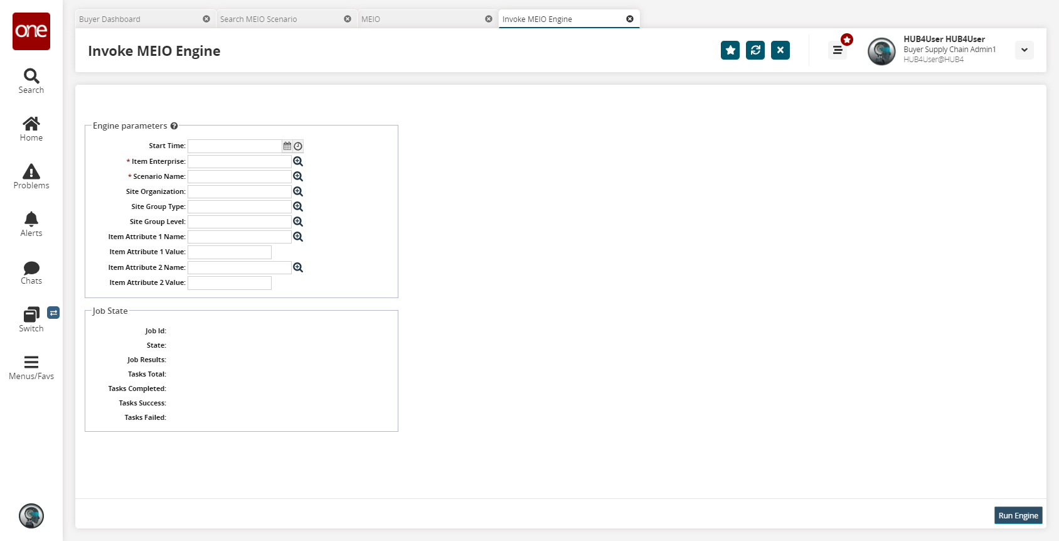
Task: Open Start Time clock picker
Action: (298, 146)
